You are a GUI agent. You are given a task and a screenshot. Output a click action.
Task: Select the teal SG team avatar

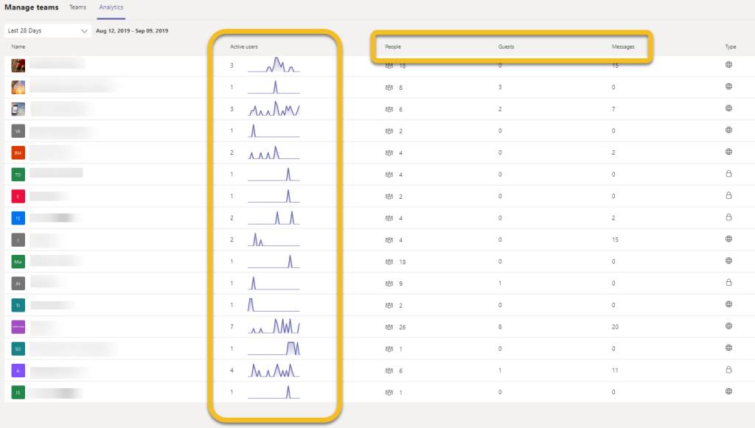pyautogui.click(x=18, y=348)
